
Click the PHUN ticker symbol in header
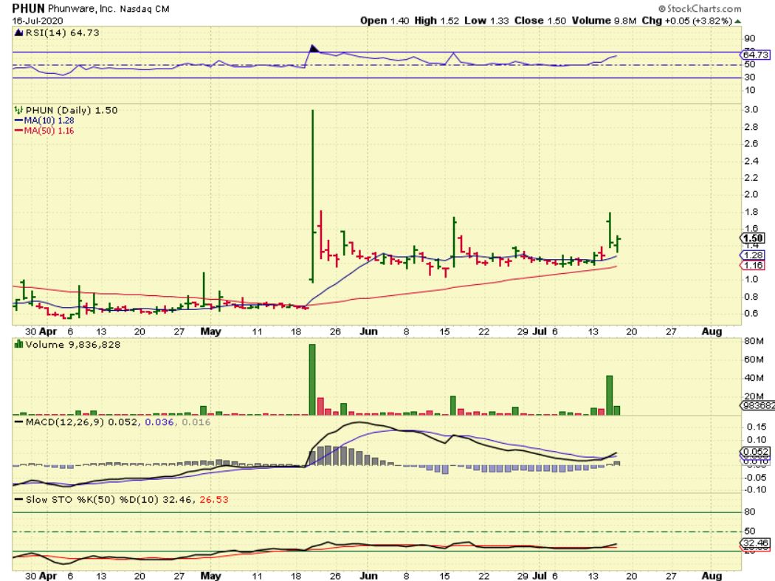(x=28, y=8)
